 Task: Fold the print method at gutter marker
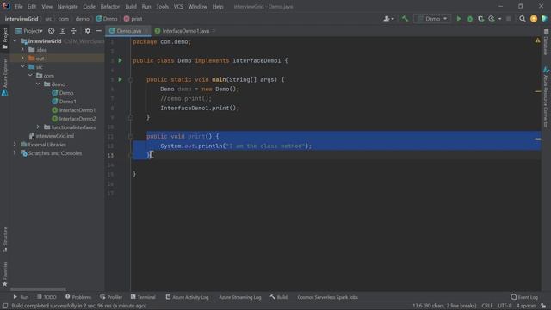point(130,136)
